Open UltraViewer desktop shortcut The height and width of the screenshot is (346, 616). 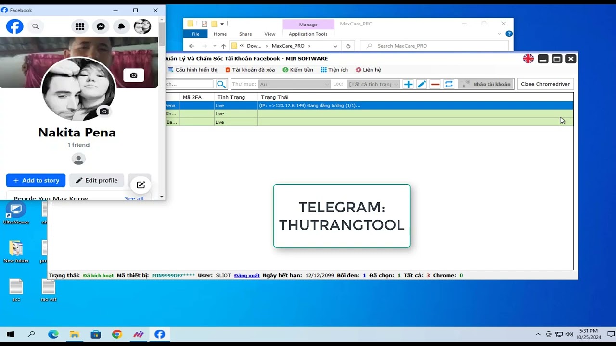(x=16, y=214)
